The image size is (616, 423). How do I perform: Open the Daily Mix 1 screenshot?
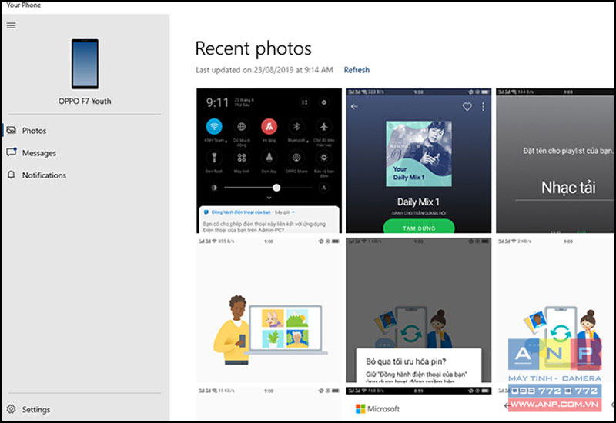[x=419, y=161]
